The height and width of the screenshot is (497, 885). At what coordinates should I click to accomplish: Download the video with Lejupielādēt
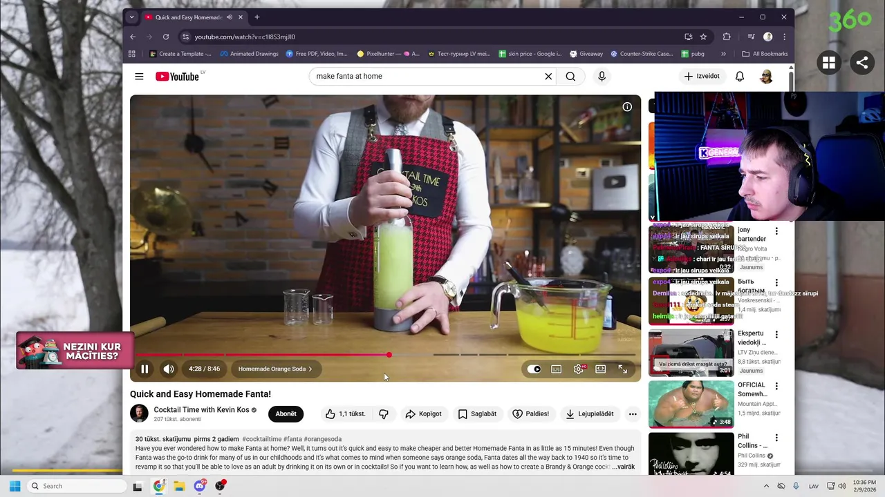coord(589,414)
